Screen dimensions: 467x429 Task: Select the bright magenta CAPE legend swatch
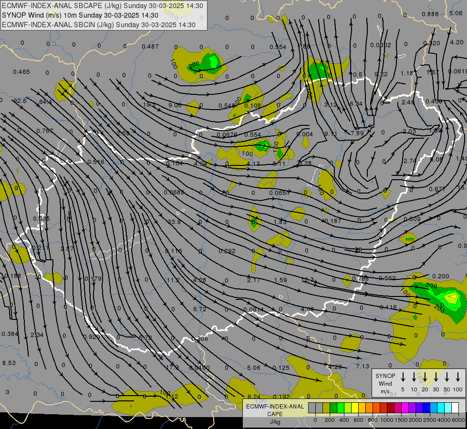coord(405,408)
